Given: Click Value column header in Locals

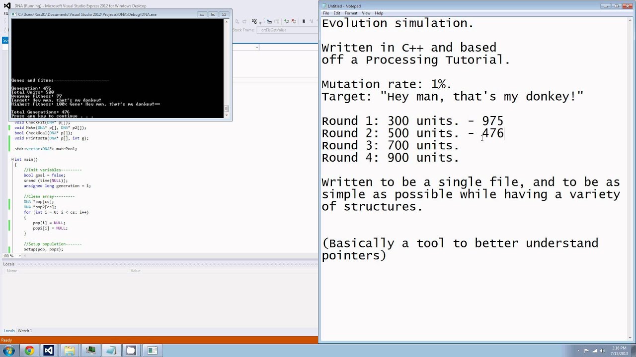Looking at the screenshot, I should pos(136,271).
